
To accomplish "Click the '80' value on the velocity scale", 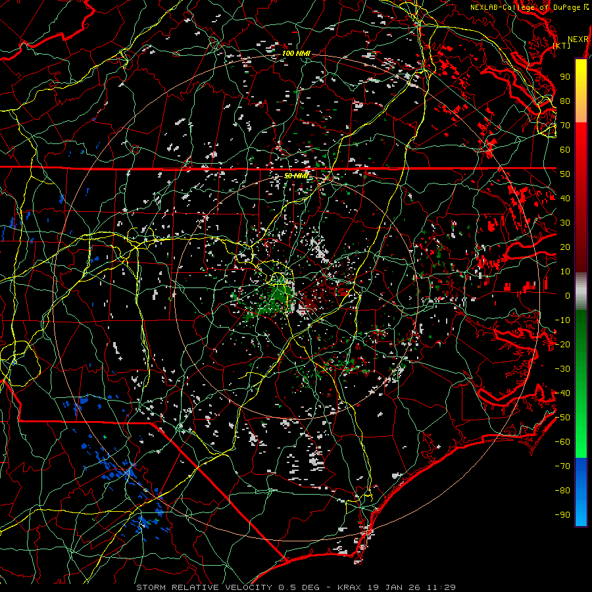I will [565, 101].
